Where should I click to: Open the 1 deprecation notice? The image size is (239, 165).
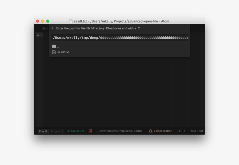pos(161,131)
